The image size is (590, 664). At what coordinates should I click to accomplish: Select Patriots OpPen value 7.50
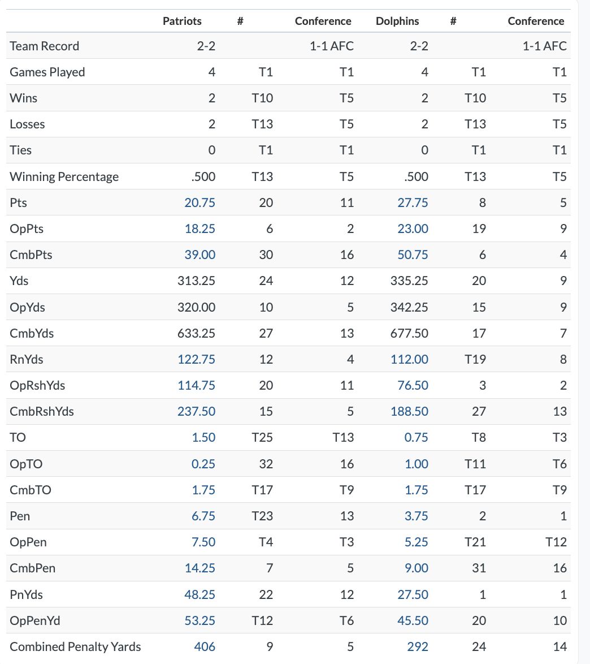click(203, 542)
